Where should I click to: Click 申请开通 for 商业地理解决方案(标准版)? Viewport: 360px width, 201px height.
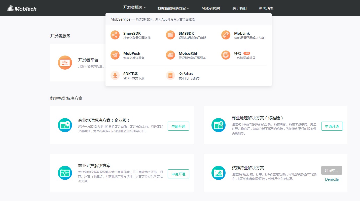(x=332, y=126)
